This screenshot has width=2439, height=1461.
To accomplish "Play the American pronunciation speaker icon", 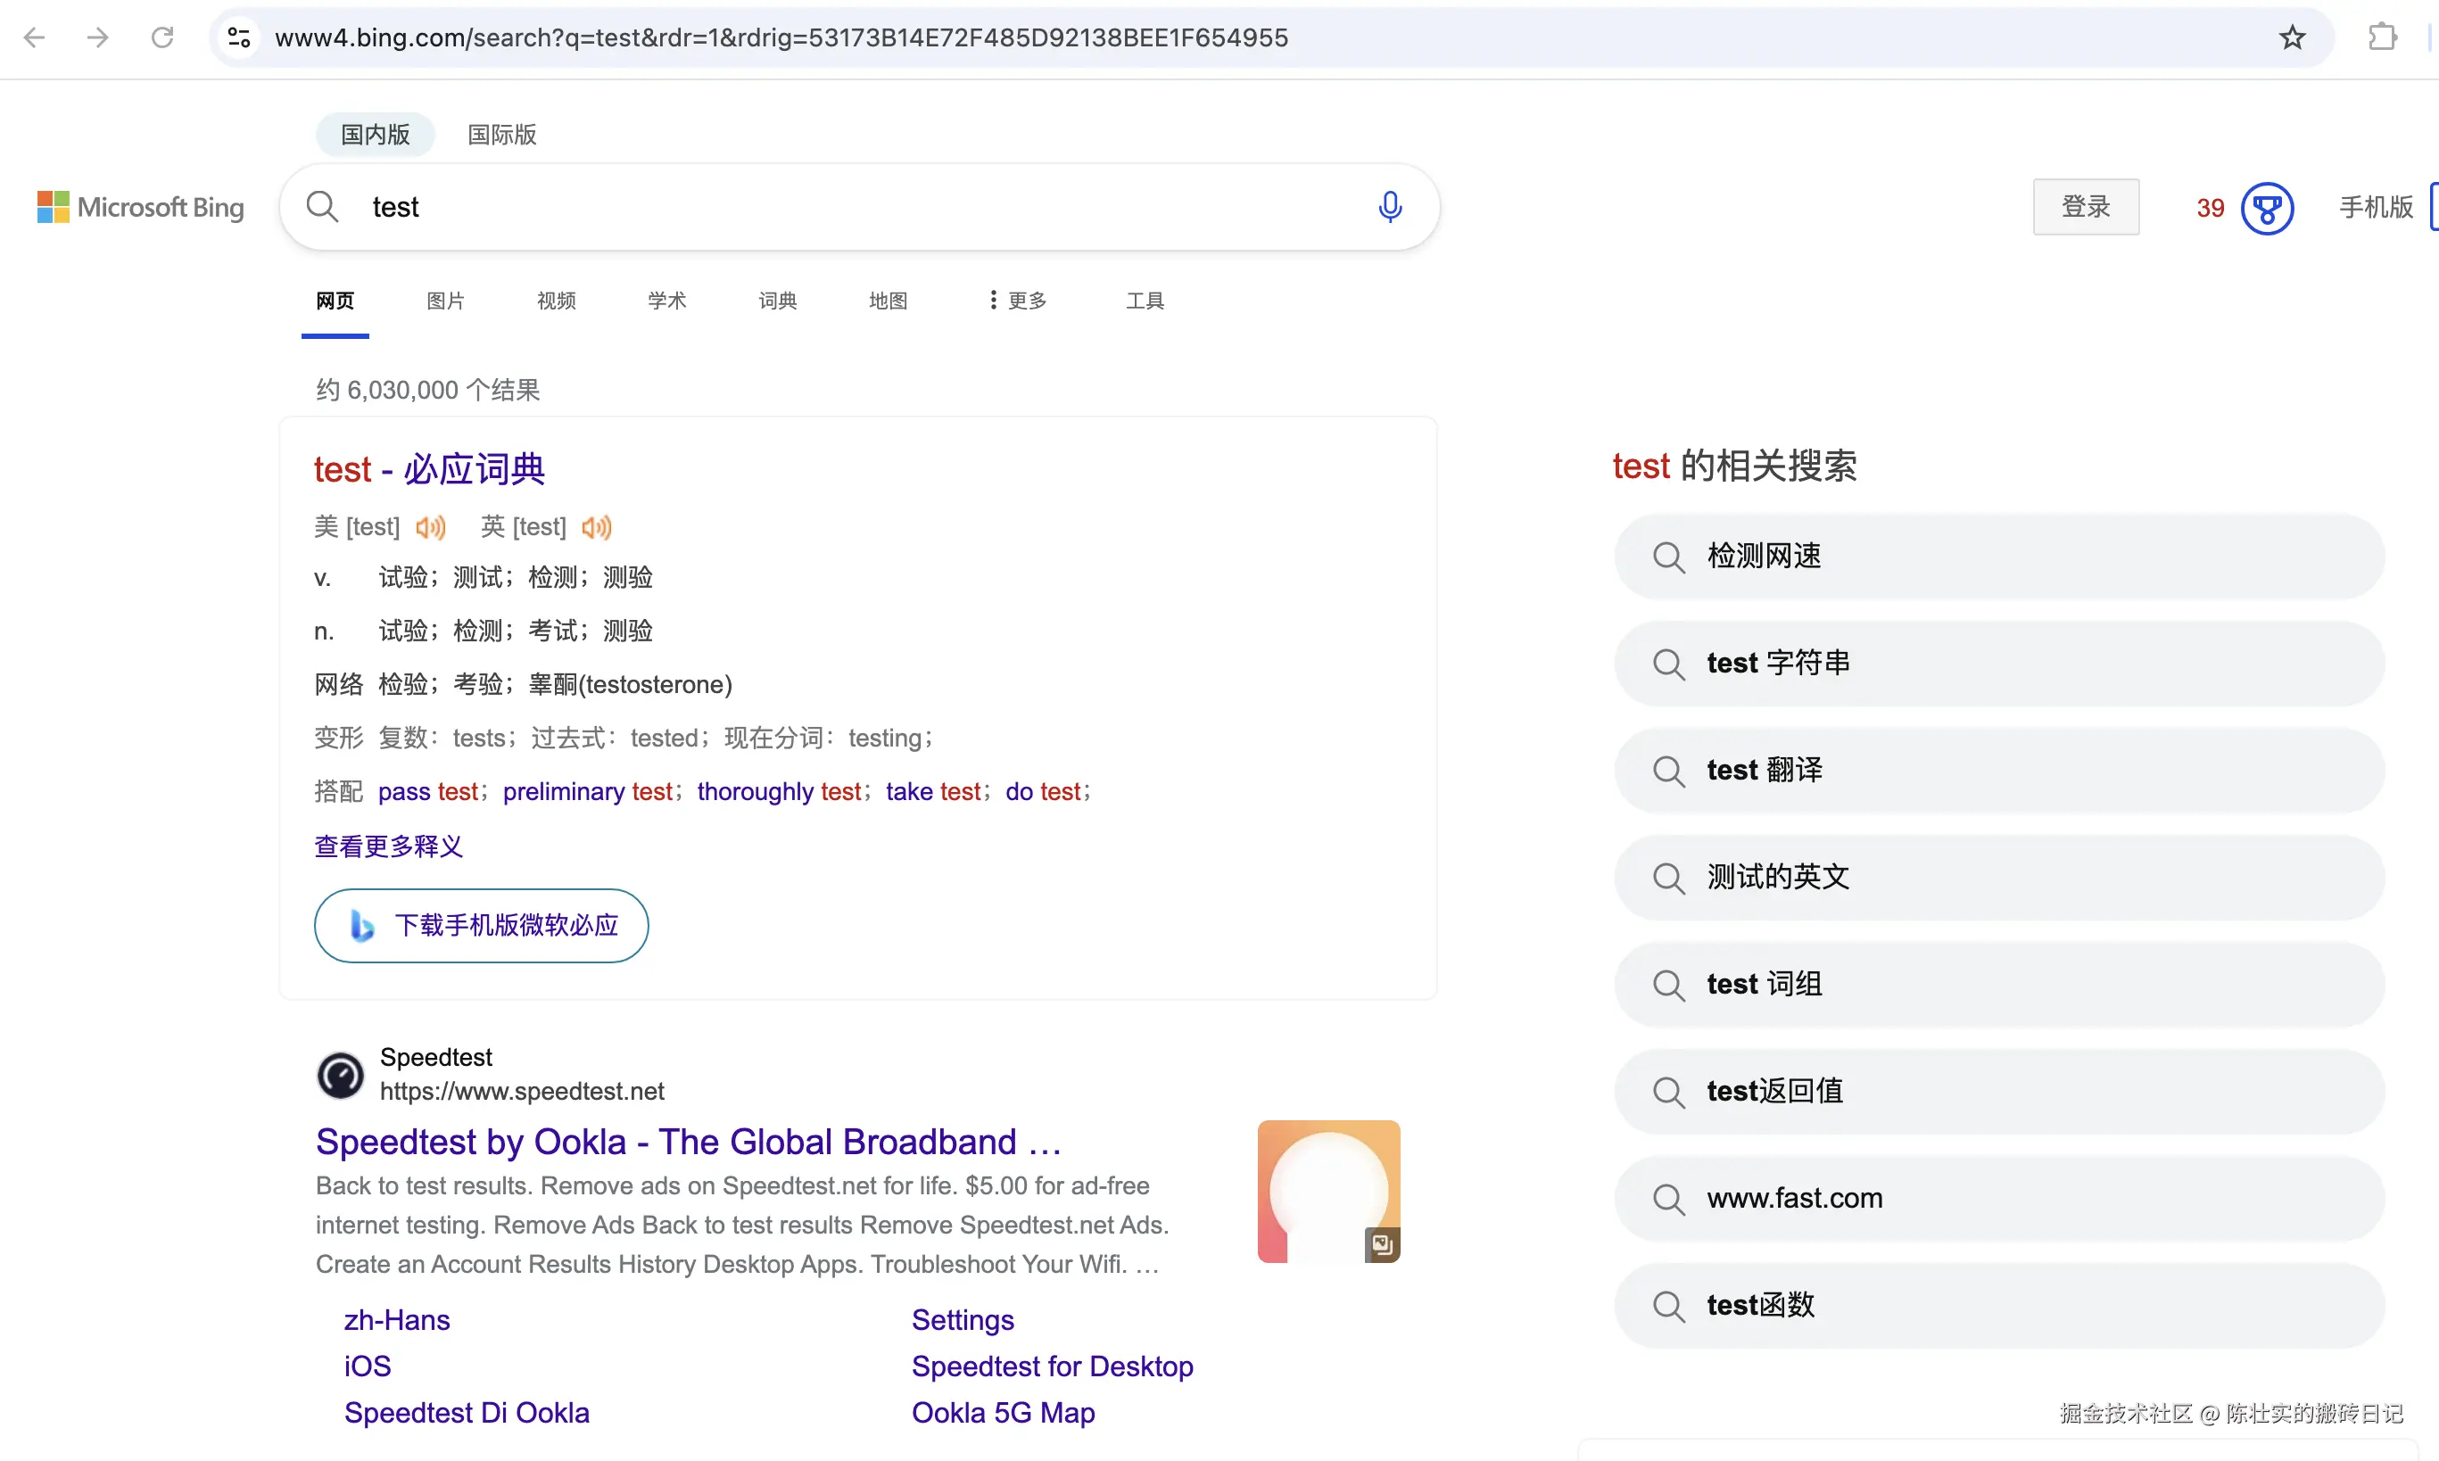I will (x=430, y=527).
